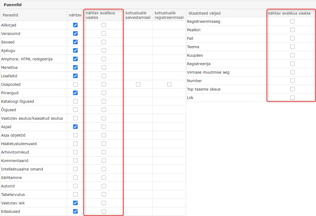
Task: Enable public view for Edastused panel
Action: [104, 211]
